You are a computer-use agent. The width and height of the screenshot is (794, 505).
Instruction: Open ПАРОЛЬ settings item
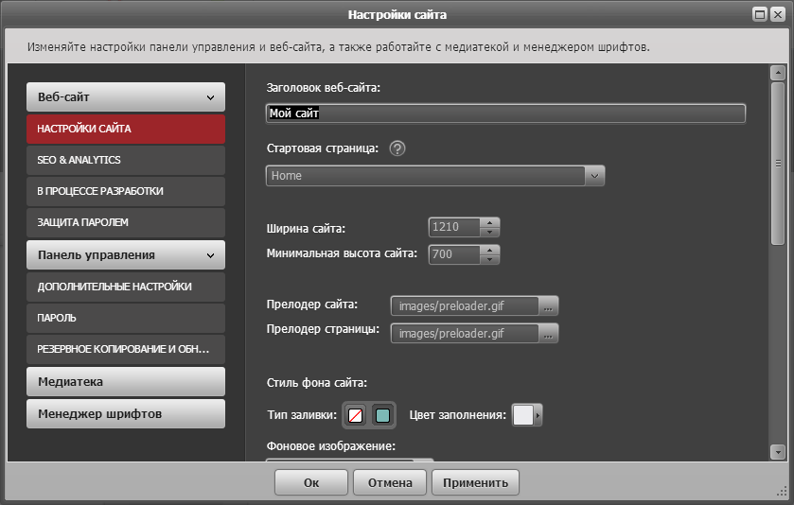point(126,318)
